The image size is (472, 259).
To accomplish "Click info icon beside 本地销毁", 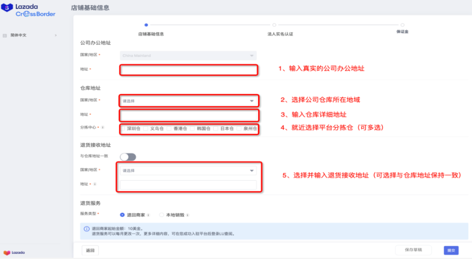I will (188, 215).
